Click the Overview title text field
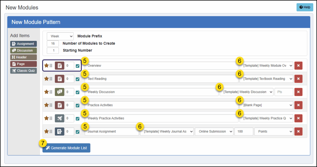This screenshot has width=317, height=167. [x=162, y=66]
